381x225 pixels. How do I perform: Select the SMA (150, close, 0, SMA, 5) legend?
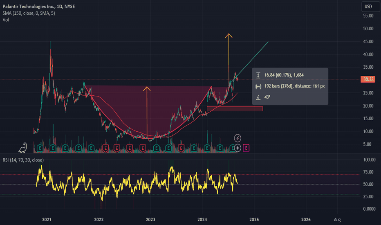pos(29,13)
